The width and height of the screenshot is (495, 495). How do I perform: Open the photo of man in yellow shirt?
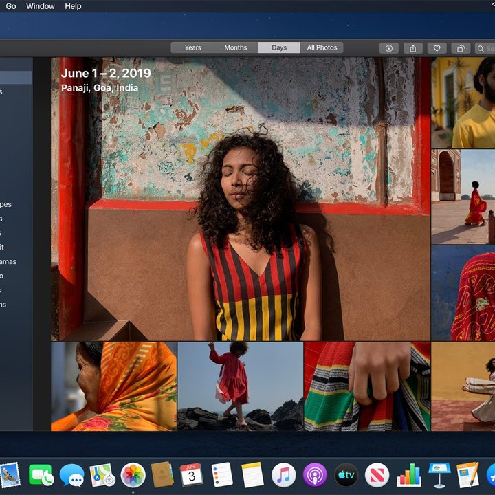point(463,102)
